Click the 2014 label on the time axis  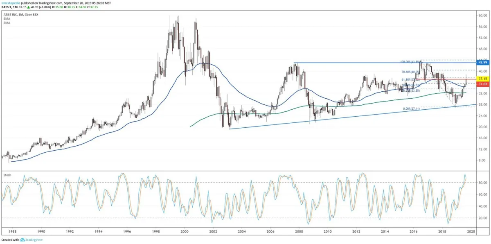(385, 231)
